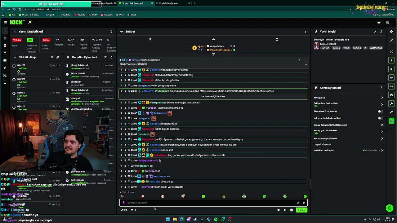Click the chat scrollbar
Screen dimensions: 397x223
(x=310, y=184)
